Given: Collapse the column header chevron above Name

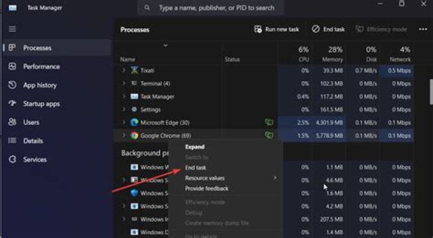Looking at the screenshot, I should pos(165,45).
